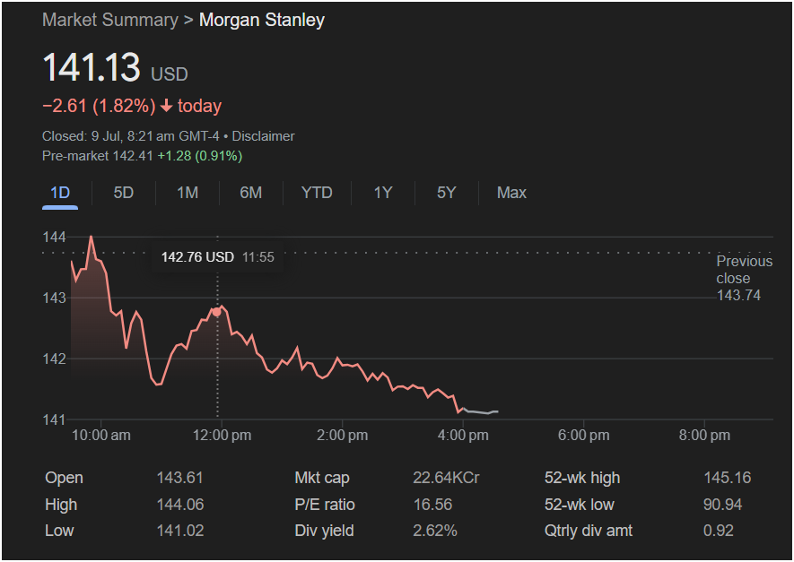Click the P/E ratio value 16.56

click(432, 505)
